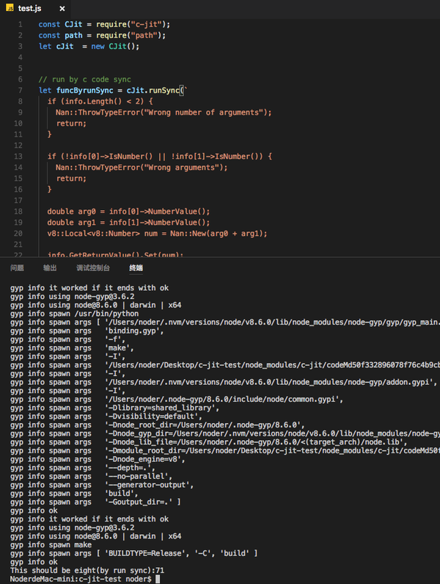Screen dimensions: 440x584
Task: Click 'let cJit = new CJit();' line
Action: click(x=89, y=46)
